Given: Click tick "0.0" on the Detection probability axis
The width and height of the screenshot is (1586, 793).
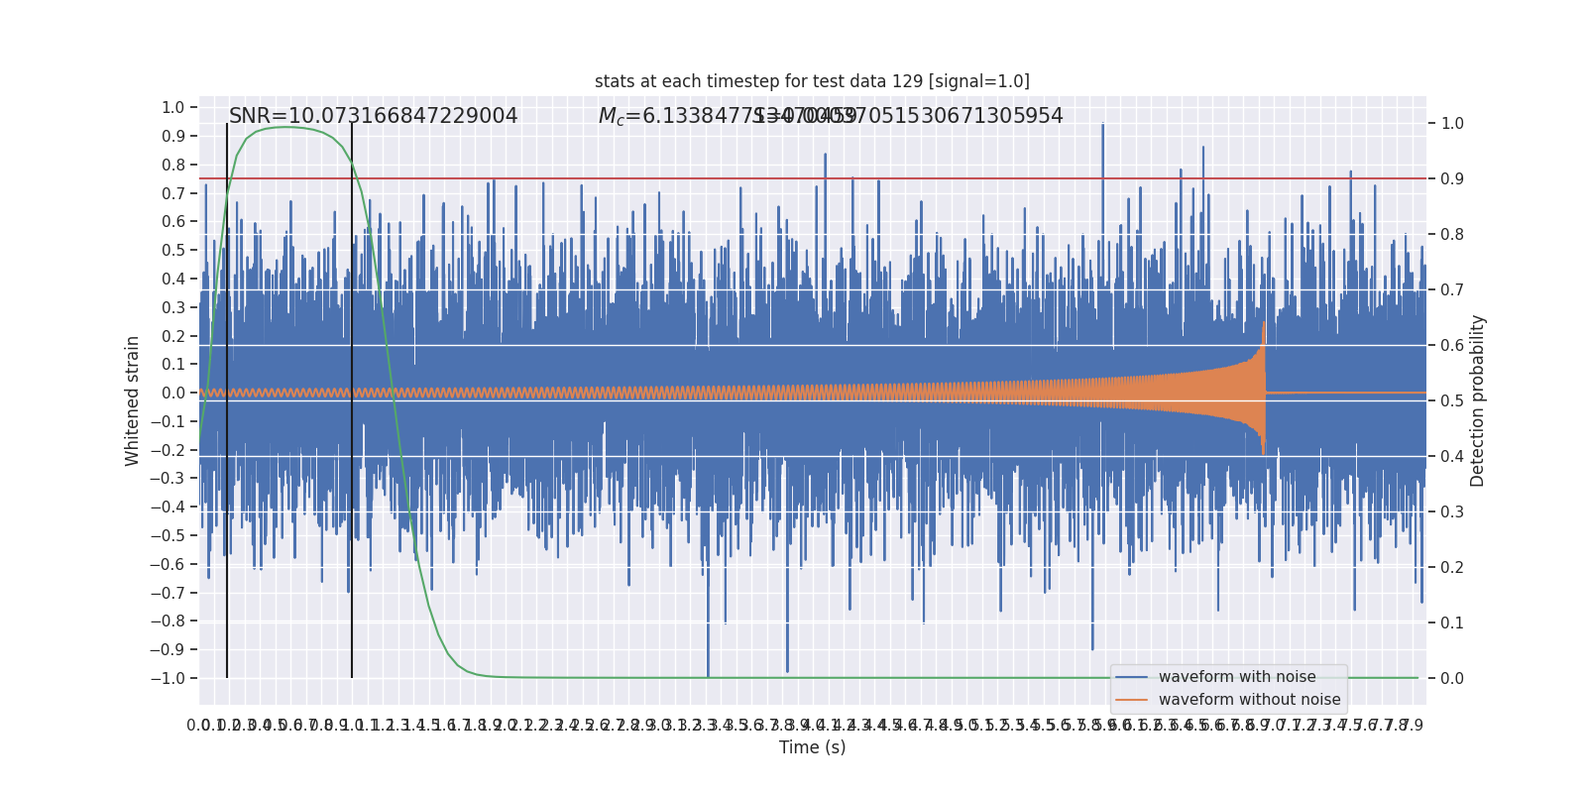Looking at the screenshot, I should point(1452,678).
